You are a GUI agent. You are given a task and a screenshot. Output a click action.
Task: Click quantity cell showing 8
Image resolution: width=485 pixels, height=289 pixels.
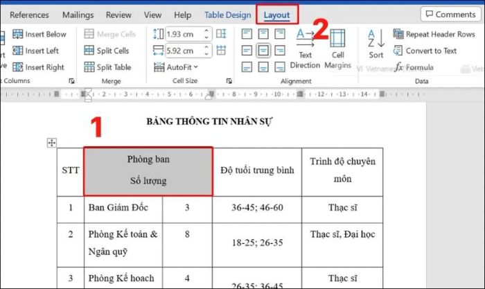(x=187, y=245)
